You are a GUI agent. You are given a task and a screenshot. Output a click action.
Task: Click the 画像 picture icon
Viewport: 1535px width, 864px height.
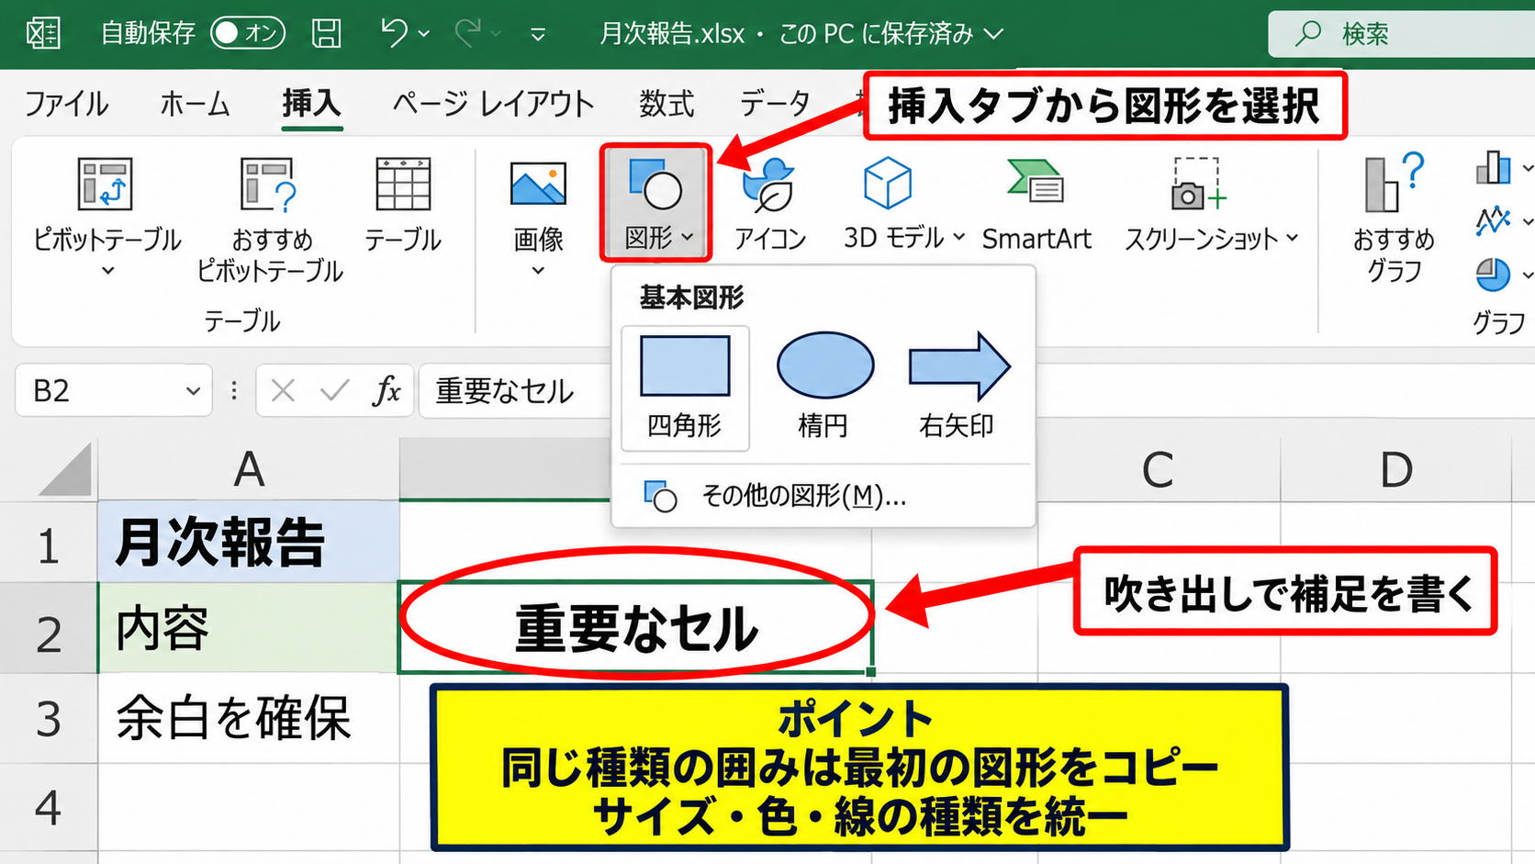(538, 184)
